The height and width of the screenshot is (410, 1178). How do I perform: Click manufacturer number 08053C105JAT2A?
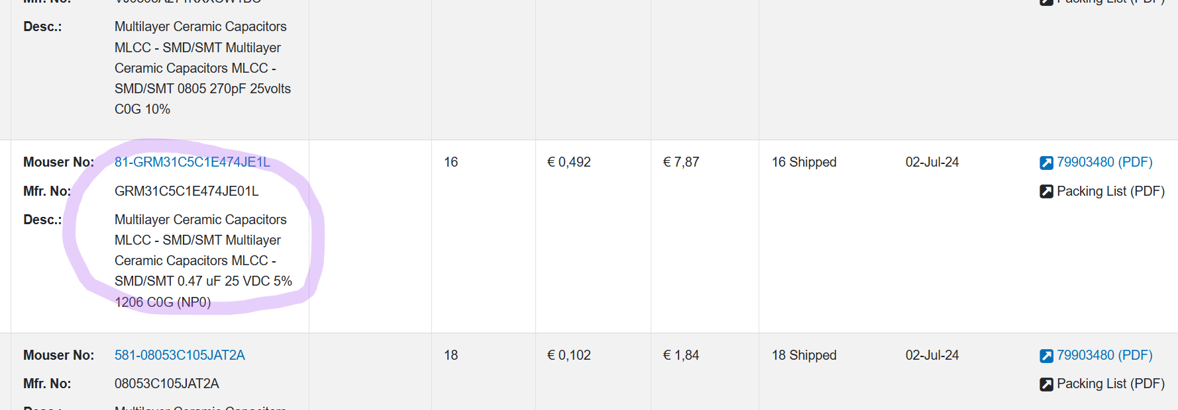(x=167, y=384)
